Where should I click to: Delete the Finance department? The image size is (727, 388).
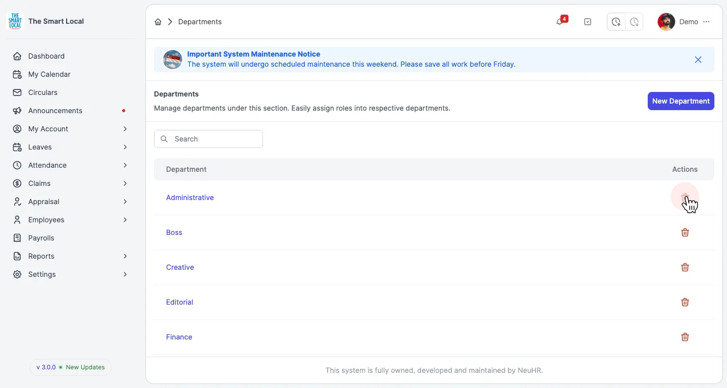[x=685, y=337]
